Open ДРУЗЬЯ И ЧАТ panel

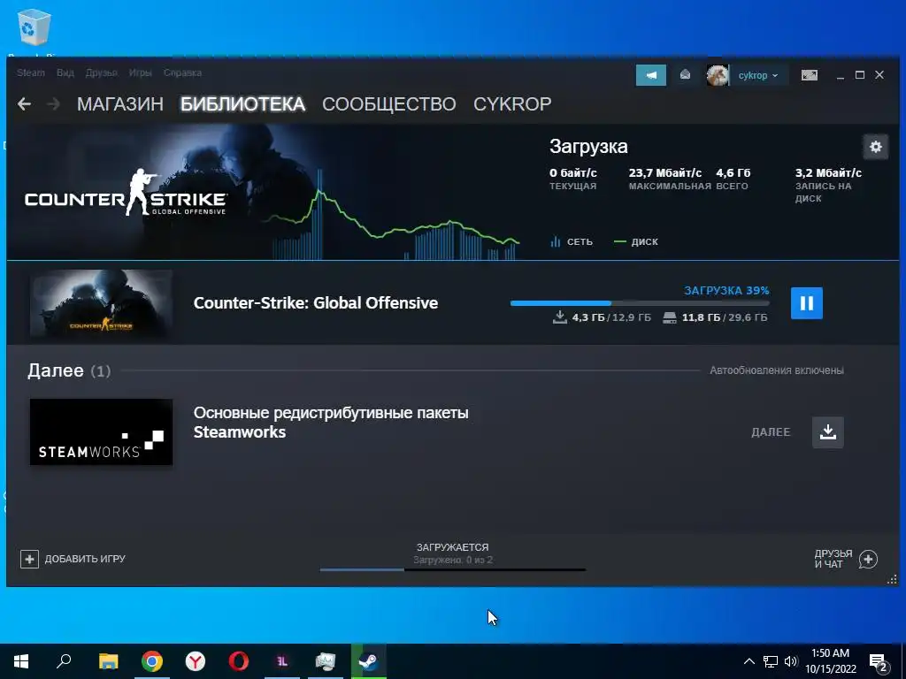pos(833,559)
